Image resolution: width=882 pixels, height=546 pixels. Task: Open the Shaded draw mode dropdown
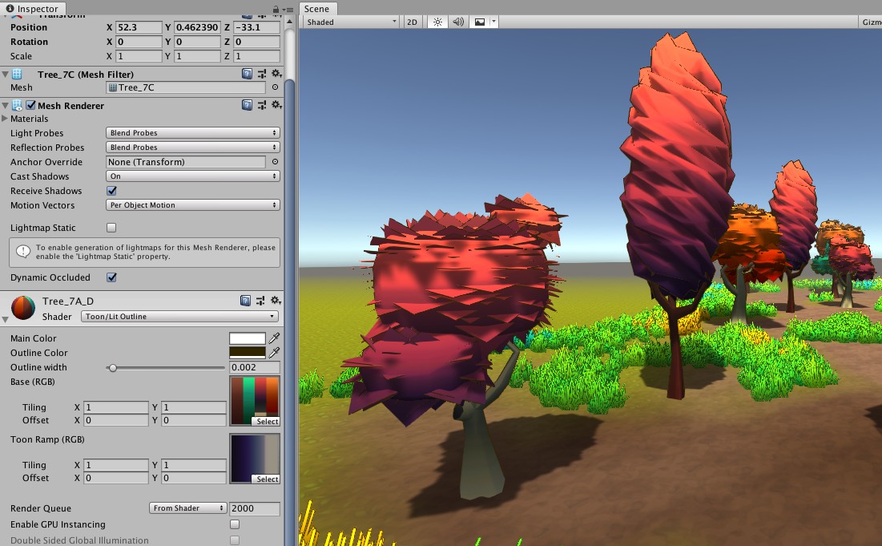(x=351, y=22)
